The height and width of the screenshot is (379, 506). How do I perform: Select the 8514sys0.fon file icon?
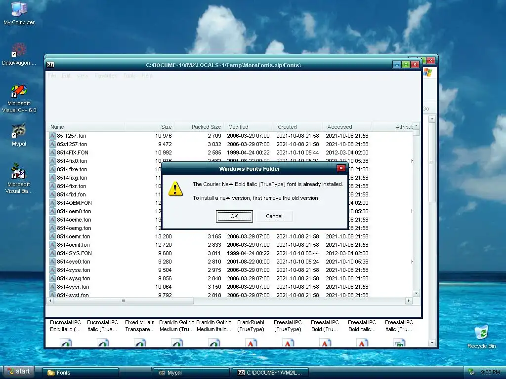52,262
